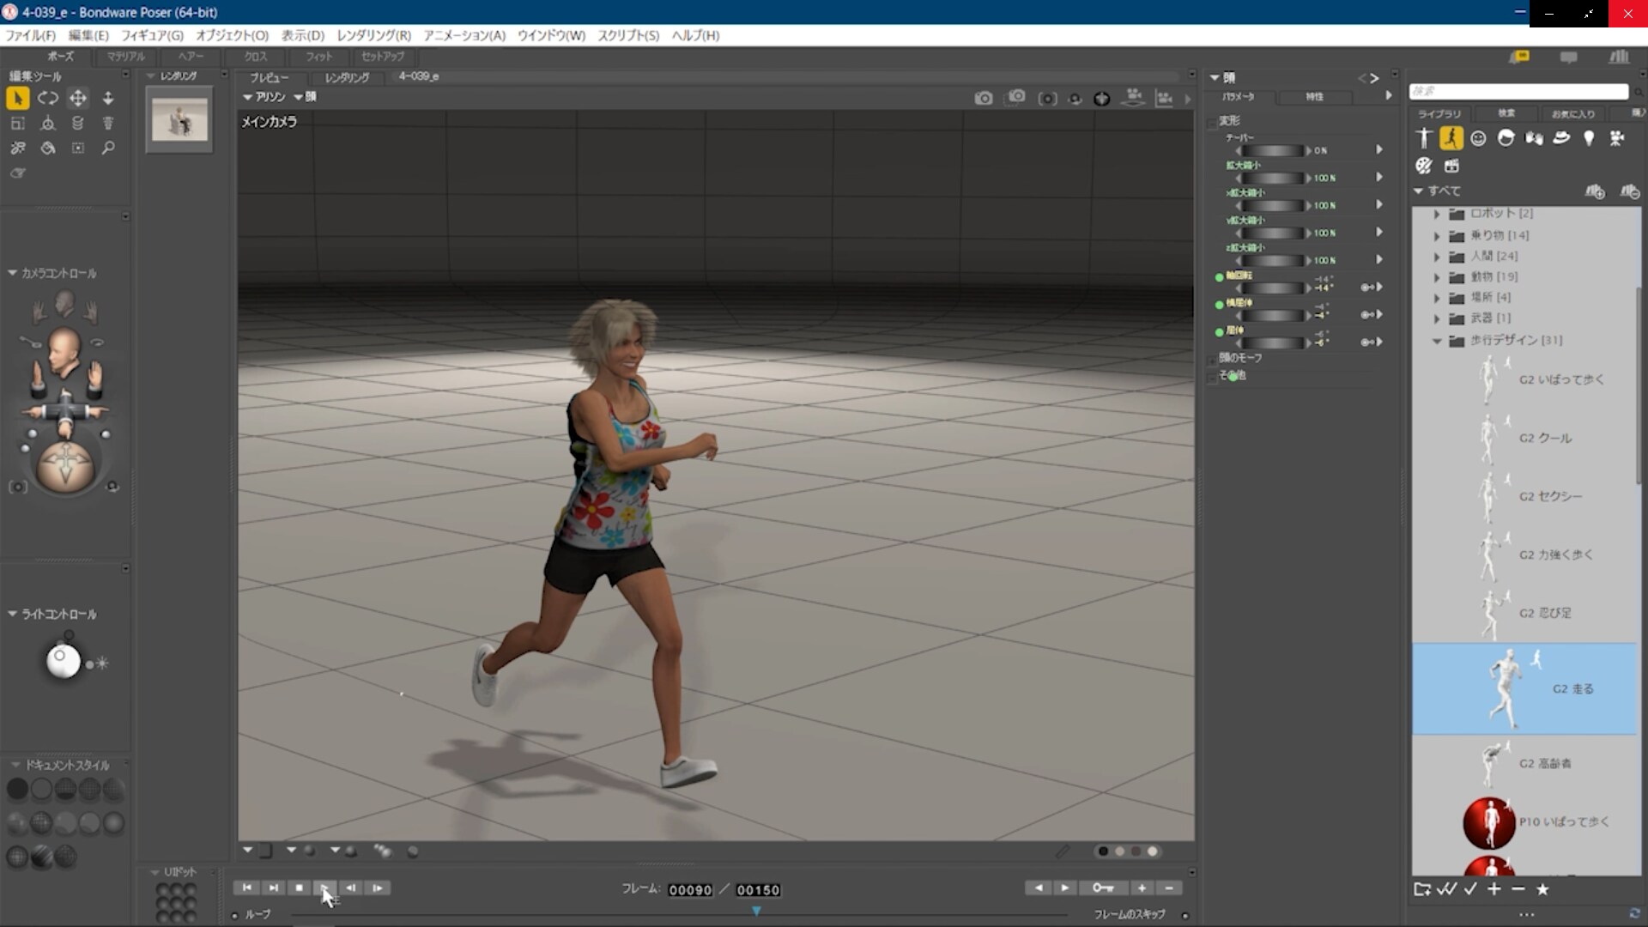Open the clapperboard Scenes category icon

[1451, 166]
